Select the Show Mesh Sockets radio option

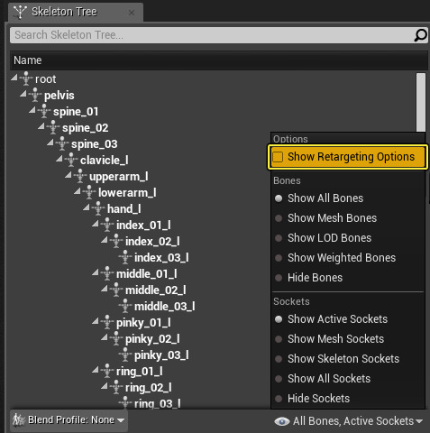[279, 339]
